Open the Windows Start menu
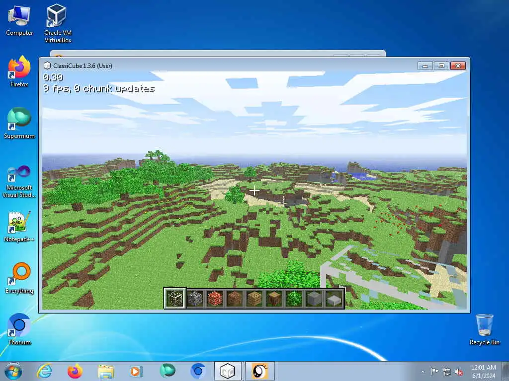The height and width of the screenshot is (381, 509). tap(13, 371)
